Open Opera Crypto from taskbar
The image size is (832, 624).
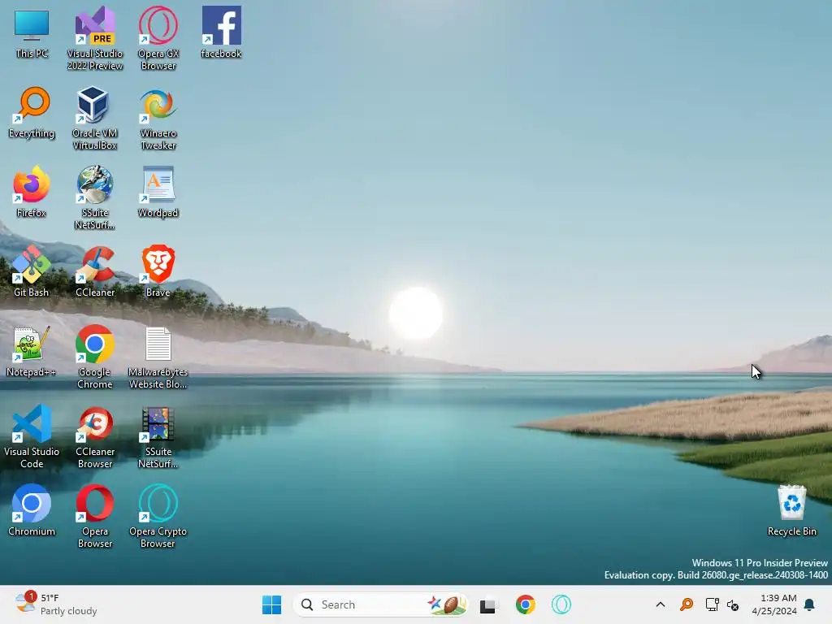click(561, 604)
